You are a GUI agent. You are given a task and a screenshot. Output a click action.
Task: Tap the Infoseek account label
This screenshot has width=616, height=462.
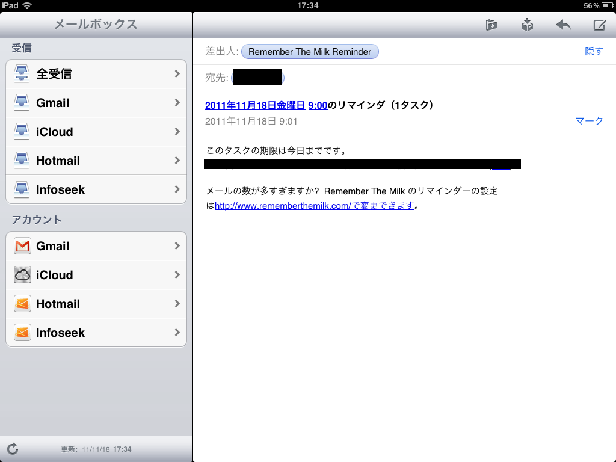pos(61,333)
